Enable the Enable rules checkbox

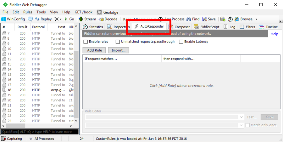[86, 42]
